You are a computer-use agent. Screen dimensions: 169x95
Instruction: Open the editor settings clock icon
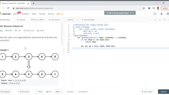coord(165,20)
